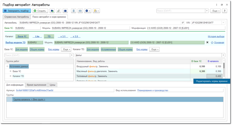Select the Воздушный фильтр, Заменить row
This screenshot has height=125, width=232.
coord(149,66)
